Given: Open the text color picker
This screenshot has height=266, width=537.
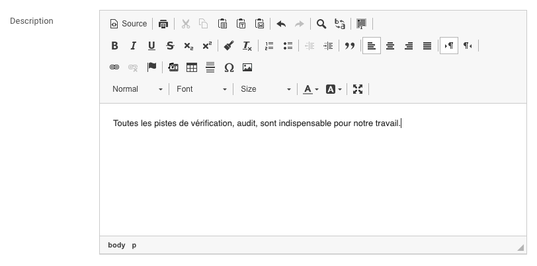Looking at the screenshot, I should [311, 89].
